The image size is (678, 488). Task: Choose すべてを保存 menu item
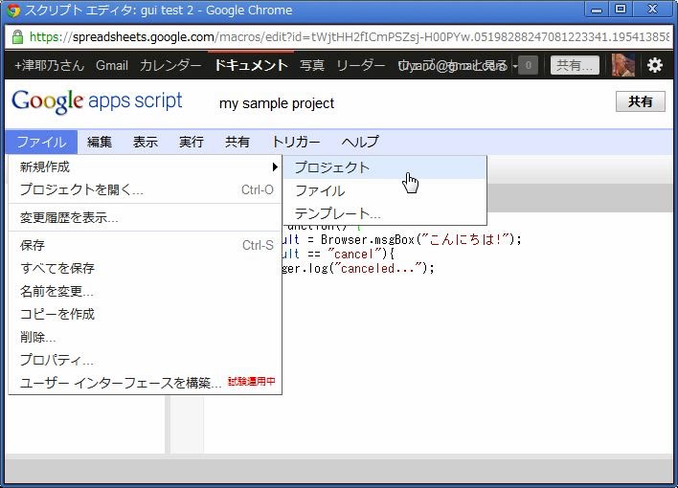coord(57,268)
